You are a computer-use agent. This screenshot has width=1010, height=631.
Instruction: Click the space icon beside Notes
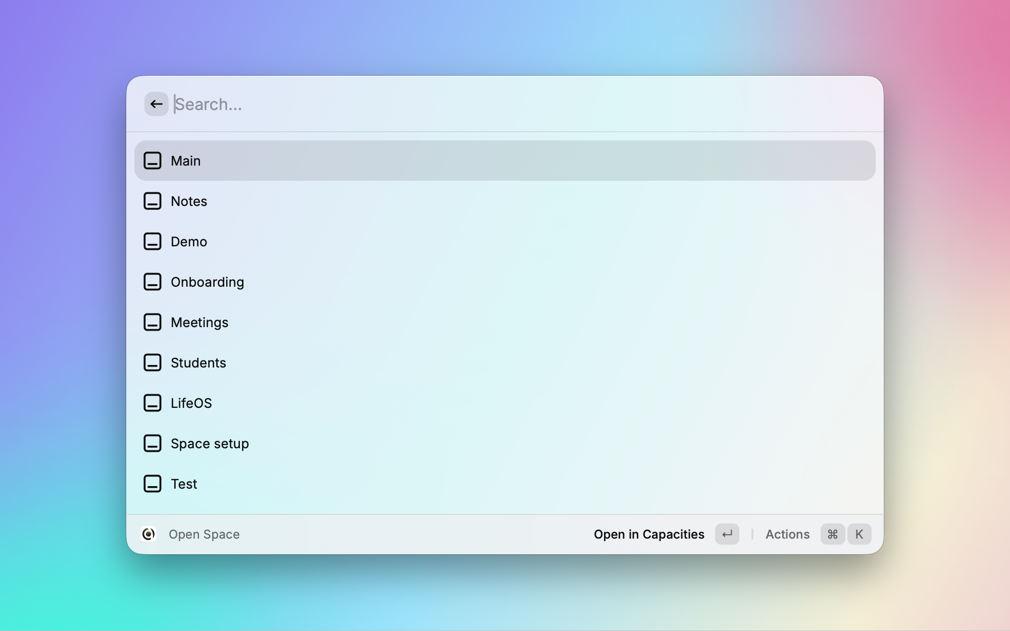point(152,201)
